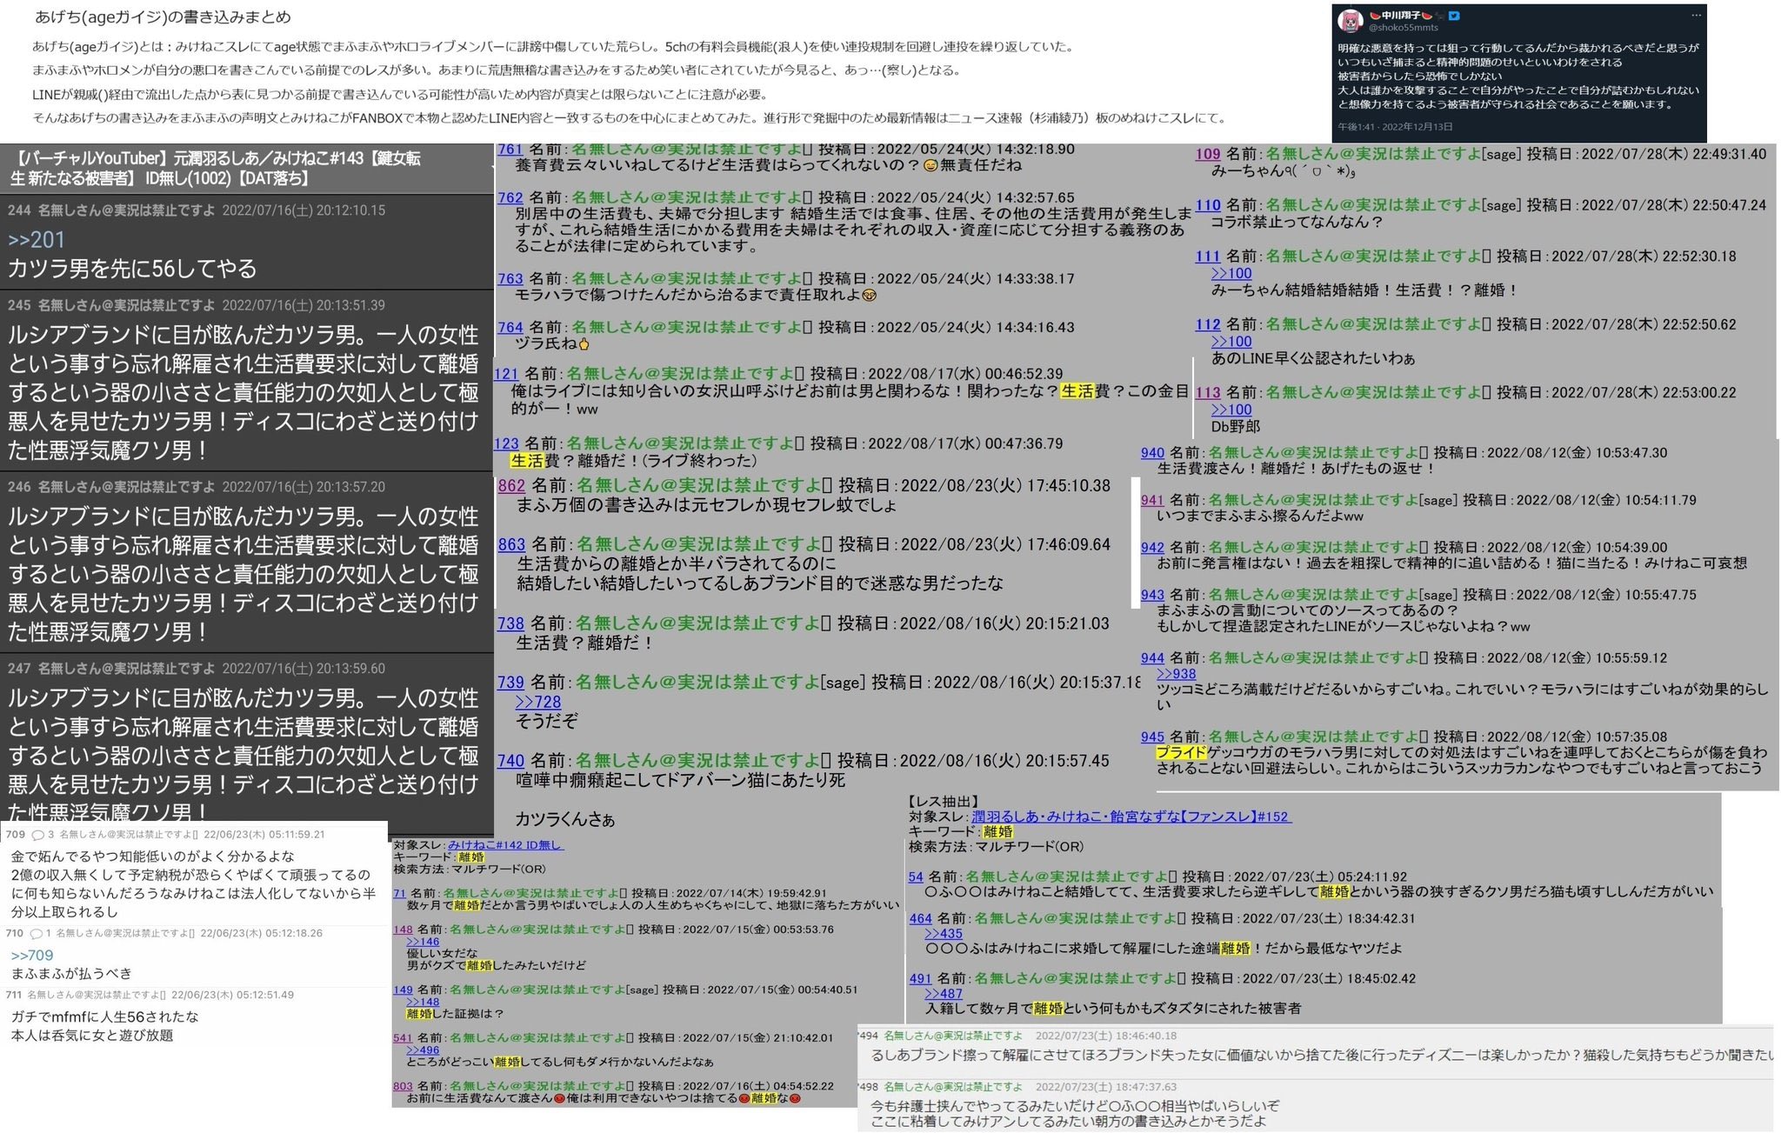1781x1133 pixels.
Task: Open the 潤羽るしあ・みけねこ・飴宮なずな ファンスレ #152 link
Action: [1131, 816]
